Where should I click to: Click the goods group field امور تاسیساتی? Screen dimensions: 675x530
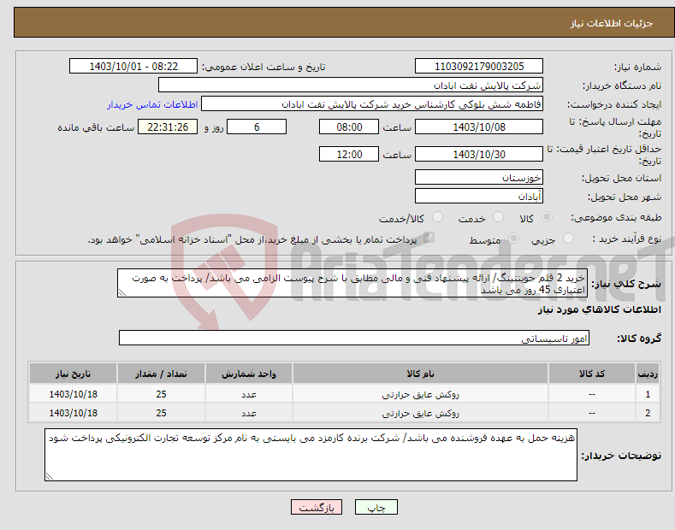tap(354, 339)
